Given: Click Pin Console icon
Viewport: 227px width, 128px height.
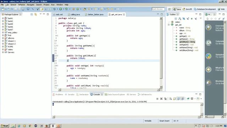Looking at the screenshot, I should 188,99.
